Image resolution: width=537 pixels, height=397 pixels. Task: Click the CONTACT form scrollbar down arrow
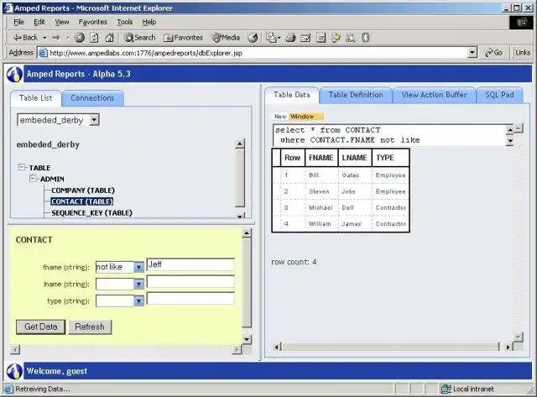247,339
